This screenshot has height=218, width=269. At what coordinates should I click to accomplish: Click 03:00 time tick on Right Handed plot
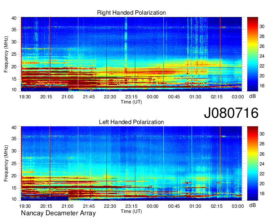tap(238, 97)
